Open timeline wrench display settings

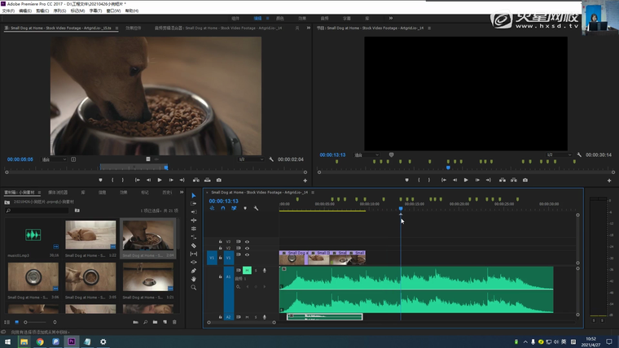click(256, 208)
